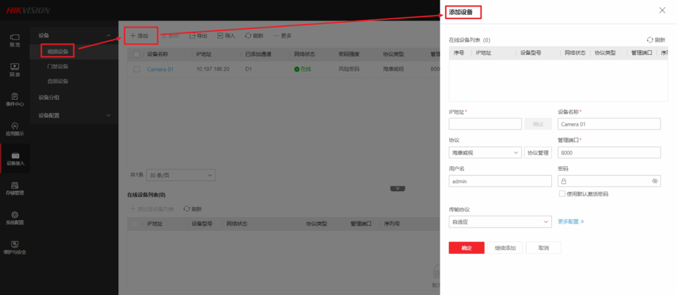
Task: Select 门禁设备 in the device tree
Action: tap(58, 67)
